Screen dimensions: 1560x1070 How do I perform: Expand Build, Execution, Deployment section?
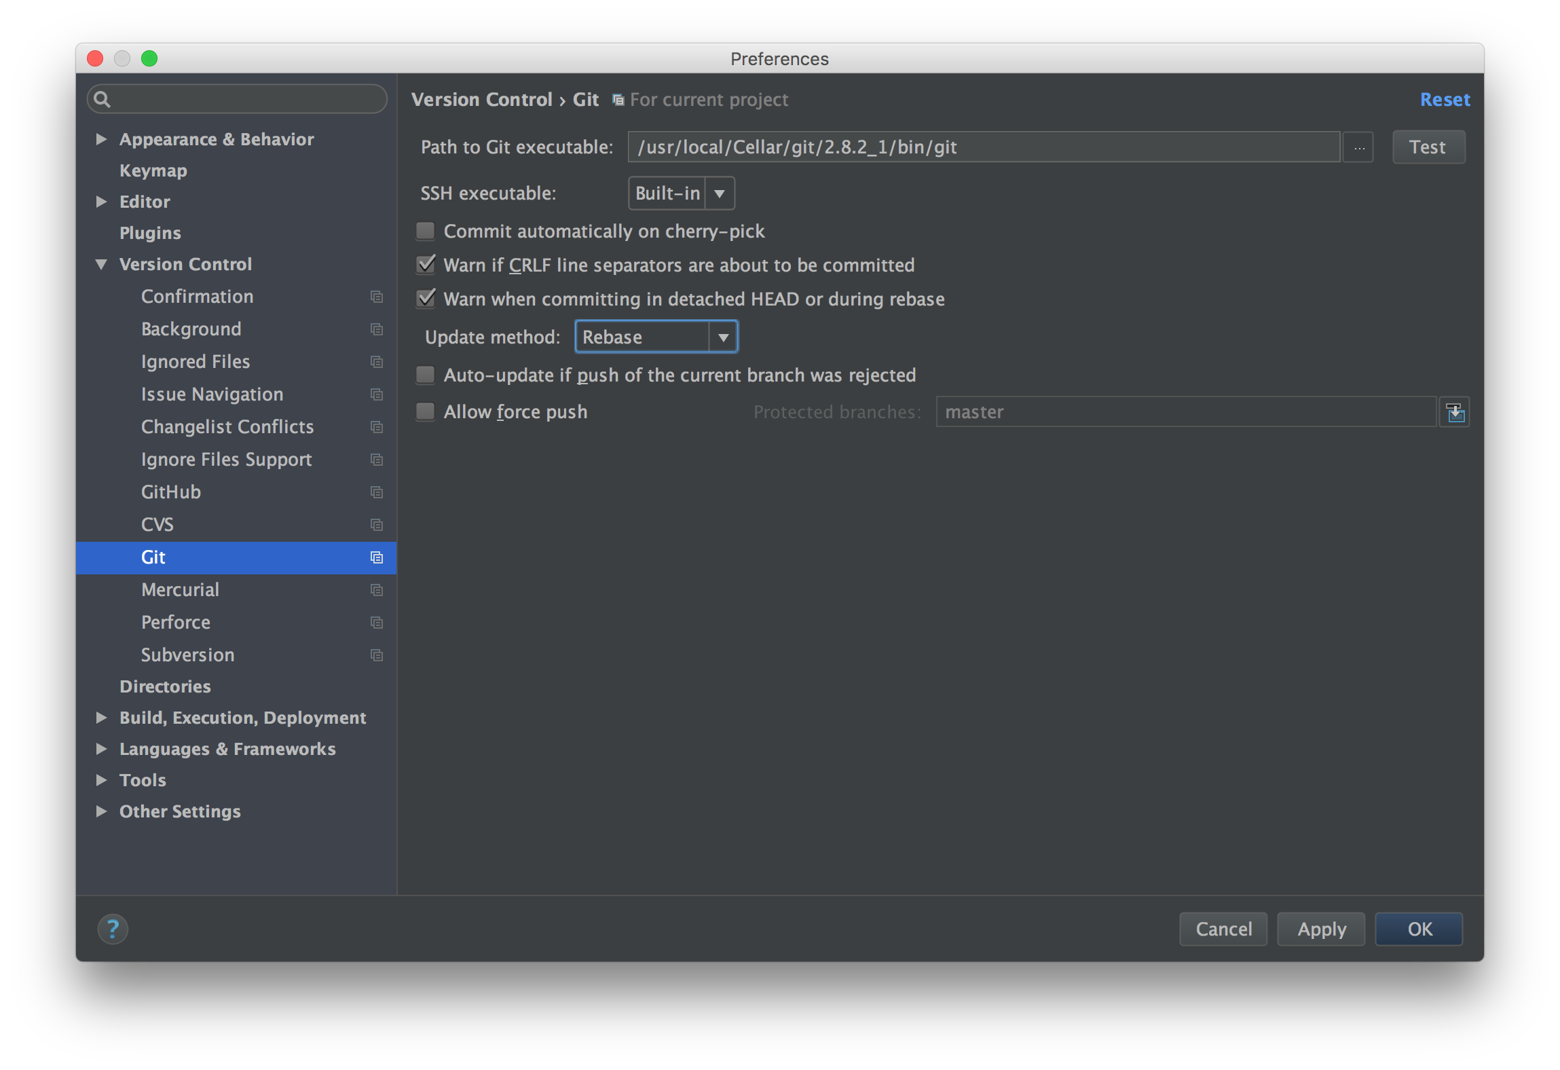pyautogui.click(x=101, y=718)
